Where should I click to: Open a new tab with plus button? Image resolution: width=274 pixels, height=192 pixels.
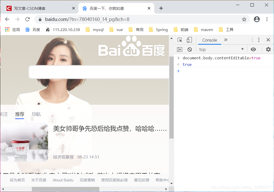point(161,8)
